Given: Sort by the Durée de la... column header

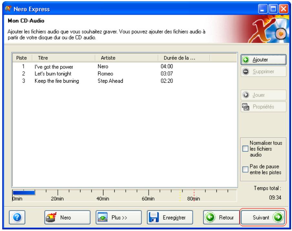Looking at the screenshot, I should coord(184,58).
